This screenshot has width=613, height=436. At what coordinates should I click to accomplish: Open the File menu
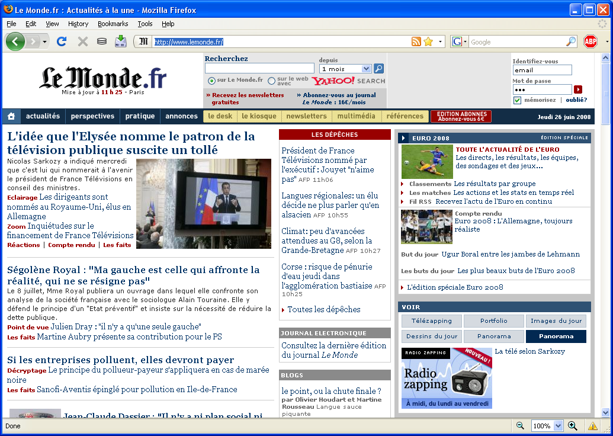(11, 24)
